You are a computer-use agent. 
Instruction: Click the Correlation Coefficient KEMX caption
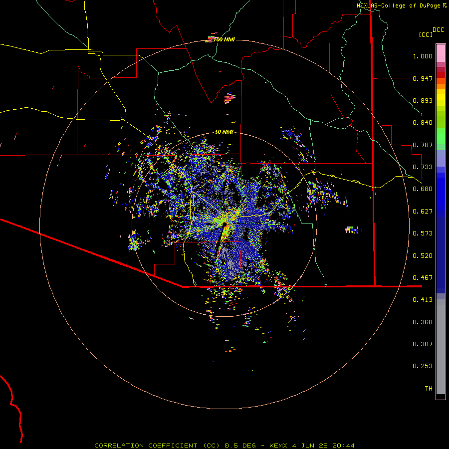(x=224, y=446)
